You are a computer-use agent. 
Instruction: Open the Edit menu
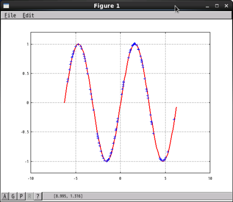click(x=28, y=15)
